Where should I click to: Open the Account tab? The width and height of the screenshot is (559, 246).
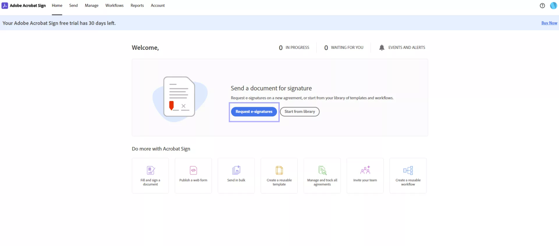(x=158, y=6)
